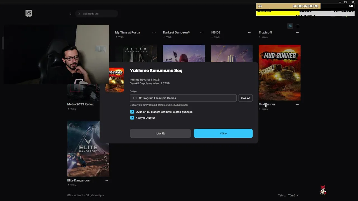This screenshot has height=201, width=358.
Task: Click the search magnifier icon
Action: pyautogui.click(x=79, y=14)
